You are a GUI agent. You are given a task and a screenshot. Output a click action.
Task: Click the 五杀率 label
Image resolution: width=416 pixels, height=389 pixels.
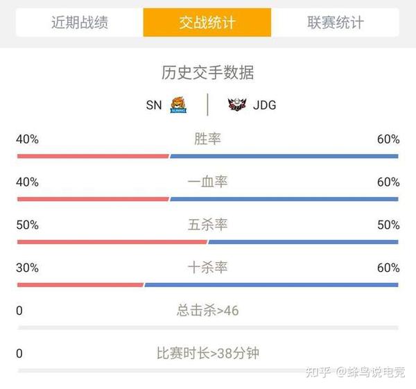(x=207, y=225)
